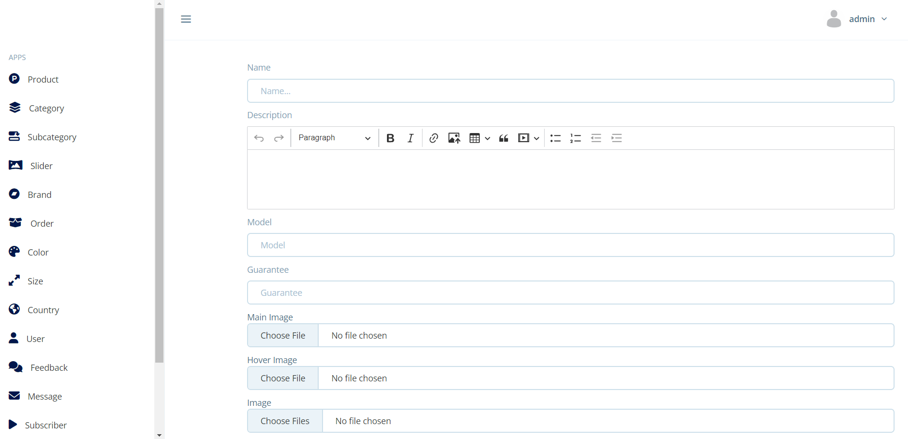Image resolution: width=908 pixels, height=439 pixels.
Task: Click the insert link icon
Action: [434, 138]
